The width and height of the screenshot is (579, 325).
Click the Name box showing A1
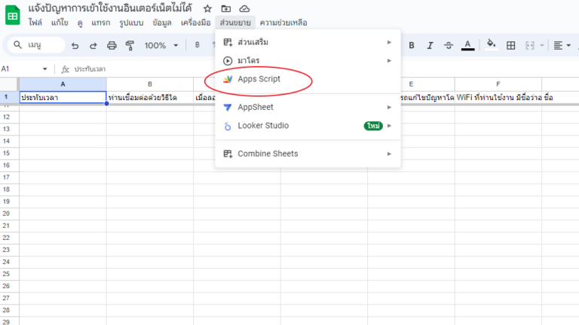[23, 68]
